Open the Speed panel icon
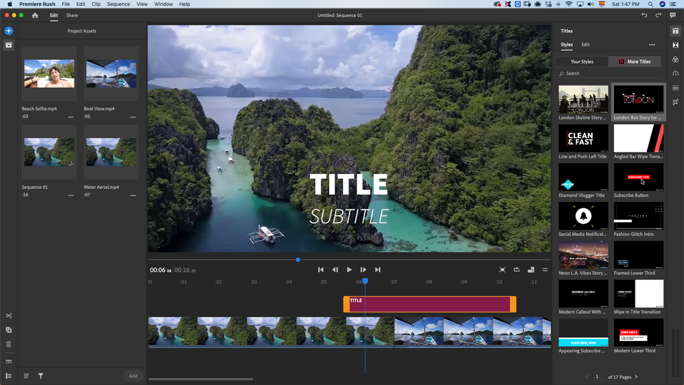This screenshot has width=684, height=385. [675, 74]
